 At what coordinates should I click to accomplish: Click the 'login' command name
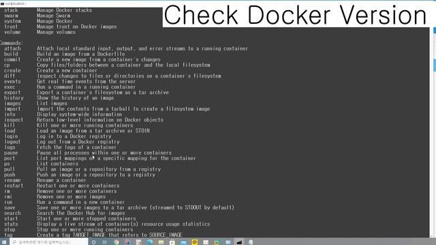(x=11, y=136)
